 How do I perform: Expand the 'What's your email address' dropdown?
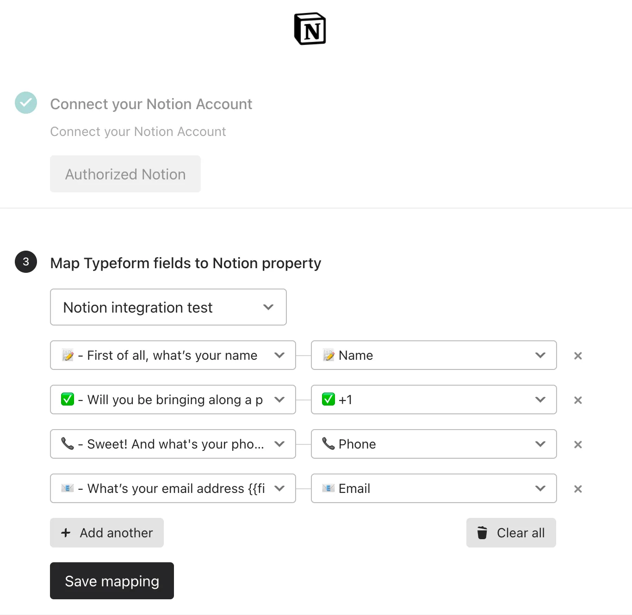173,488
